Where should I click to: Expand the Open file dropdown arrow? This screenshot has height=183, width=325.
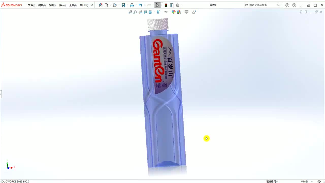(119, 5)
